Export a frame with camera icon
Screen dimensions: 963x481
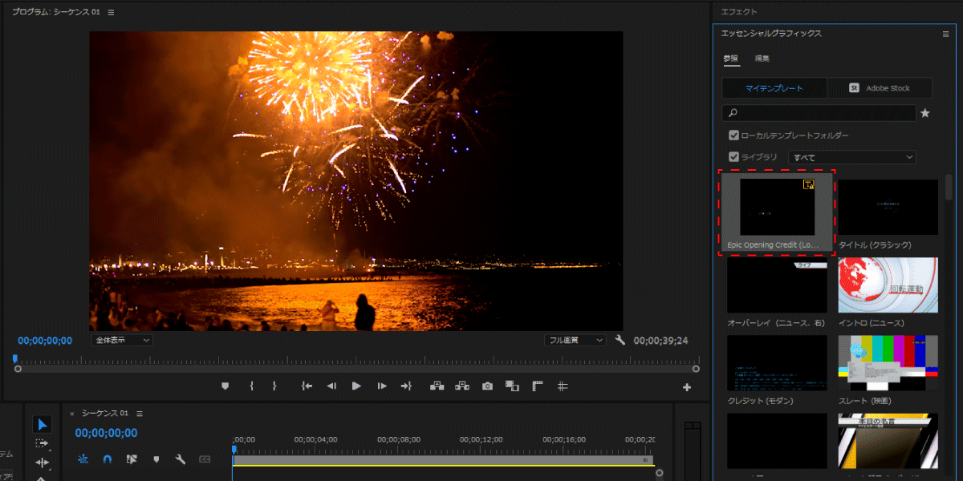click(487, 386)
